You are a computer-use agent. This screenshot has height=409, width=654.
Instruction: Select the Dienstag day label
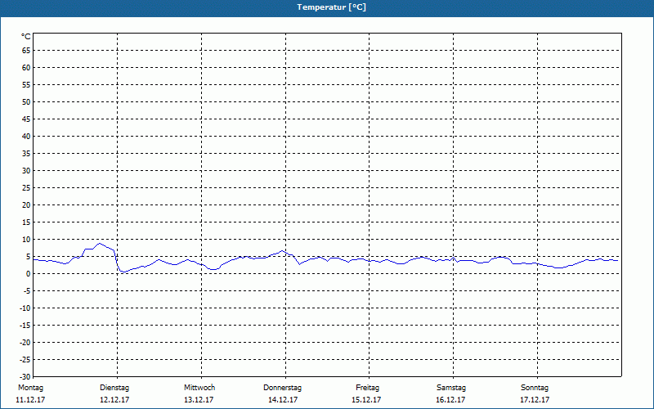pos(114,388)
